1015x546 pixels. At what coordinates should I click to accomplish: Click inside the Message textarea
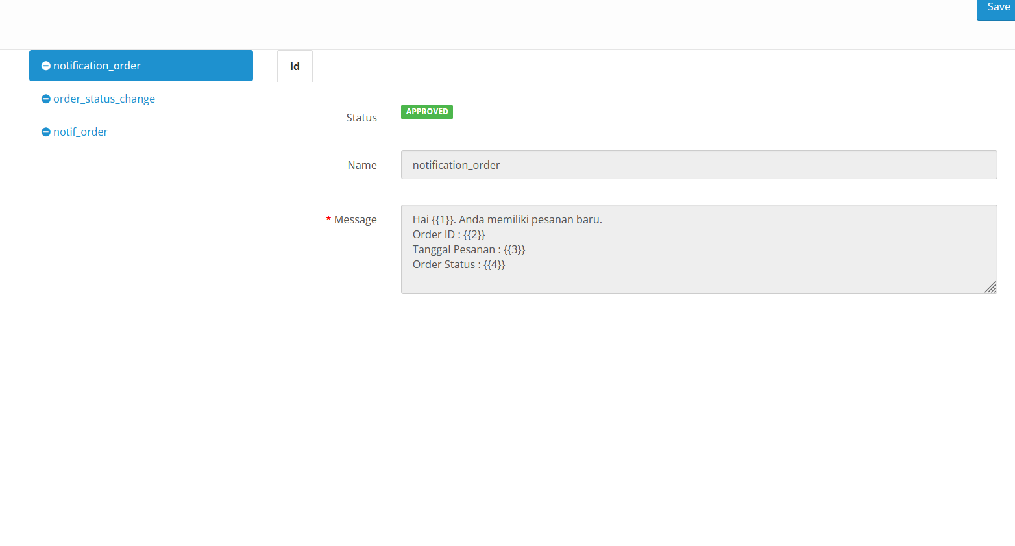point(699,249)
